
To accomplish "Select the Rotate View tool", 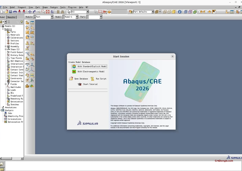I will coord(34,12).
